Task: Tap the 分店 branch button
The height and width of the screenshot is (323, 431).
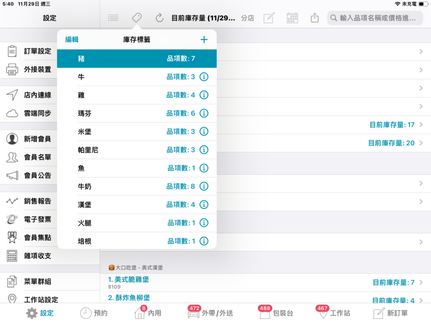Action: (x=247, y=18)
